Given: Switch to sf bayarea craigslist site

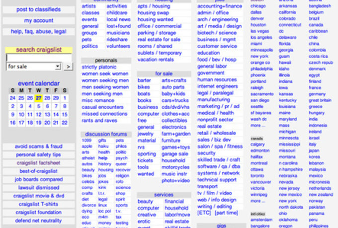Looking at the screenshot, I should pyautogui.click(x=260, y=113).
